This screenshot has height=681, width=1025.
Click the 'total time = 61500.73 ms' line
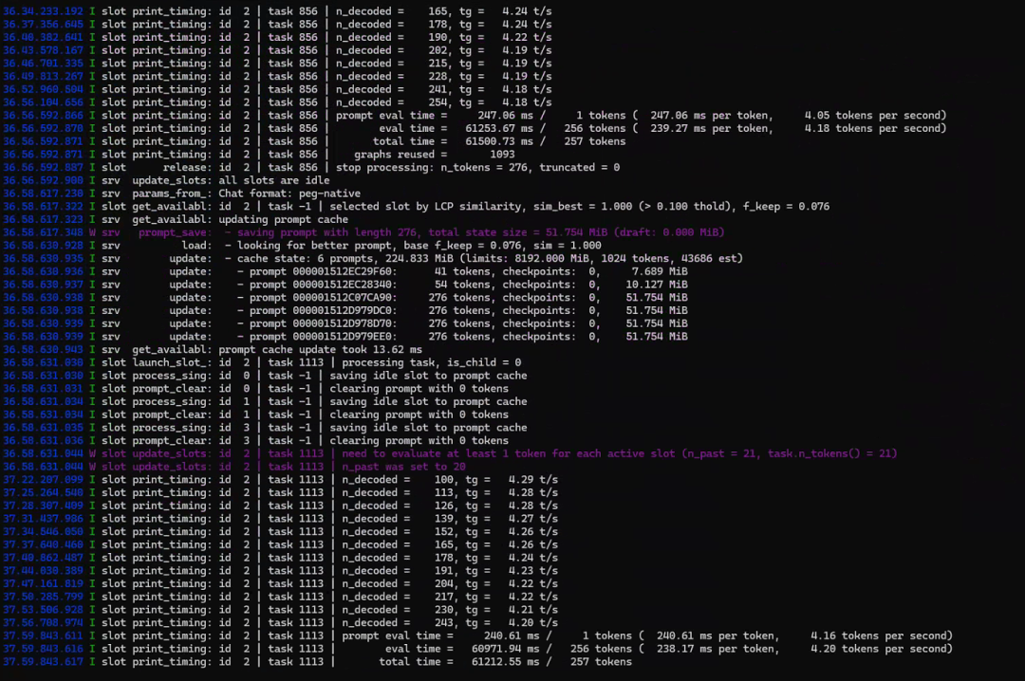314,142
